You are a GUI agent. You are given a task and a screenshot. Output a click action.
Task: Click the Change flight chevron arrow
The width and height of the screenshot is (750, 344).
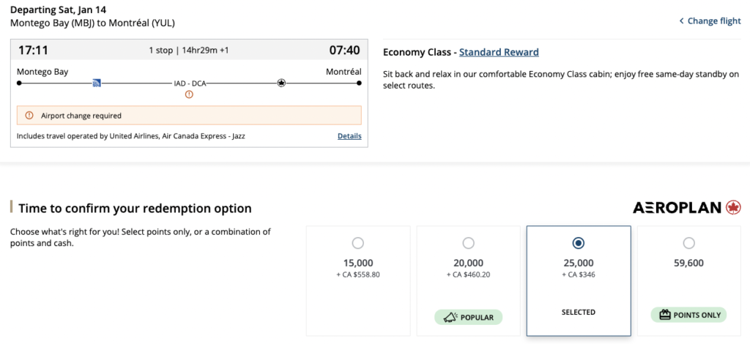tap(681, 21)
